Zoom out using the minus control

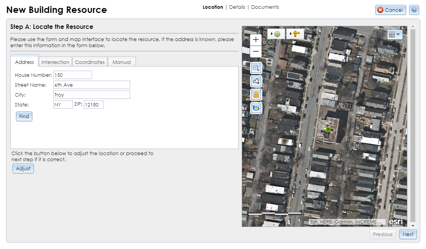click(255, 51)
